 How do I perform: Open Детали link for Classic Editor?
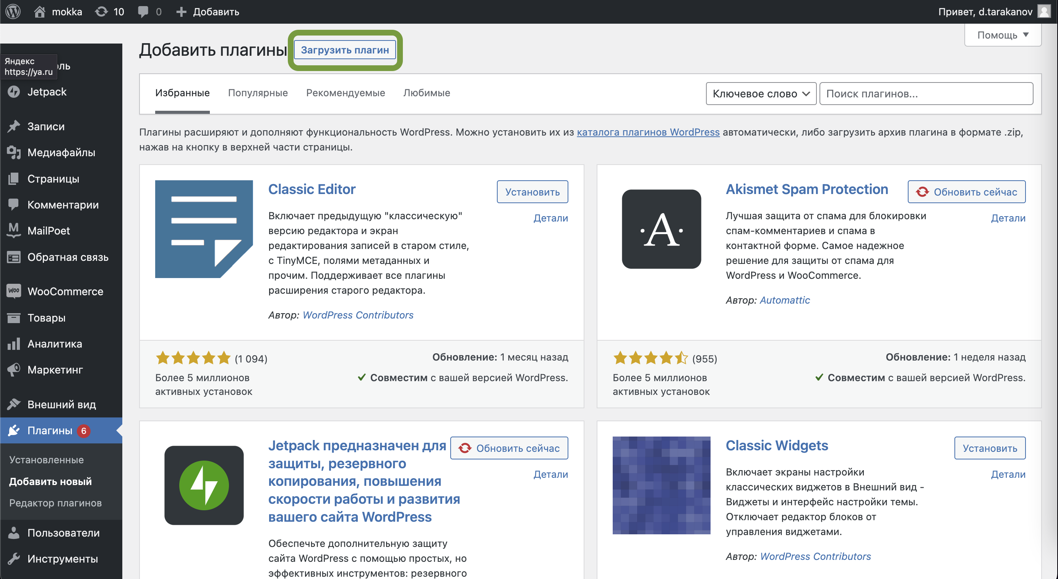pos(550,218)
